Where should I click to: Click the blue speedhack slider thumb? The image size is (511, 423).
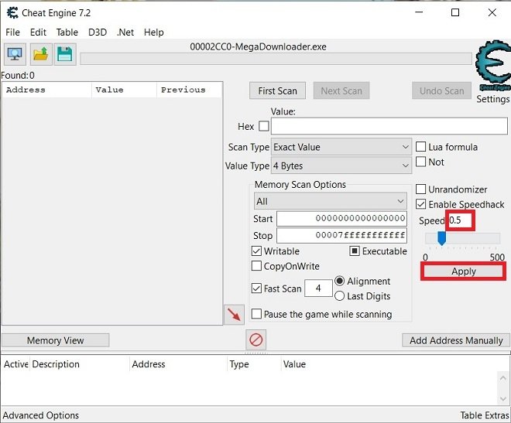tap(441, 238)
